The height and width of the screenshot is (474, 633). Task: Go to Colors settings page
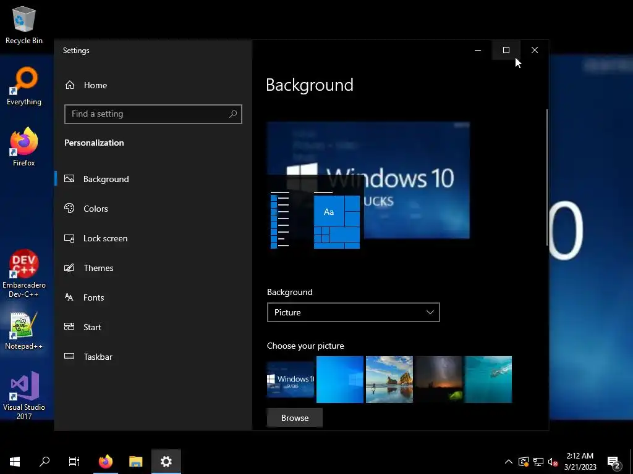96,209
